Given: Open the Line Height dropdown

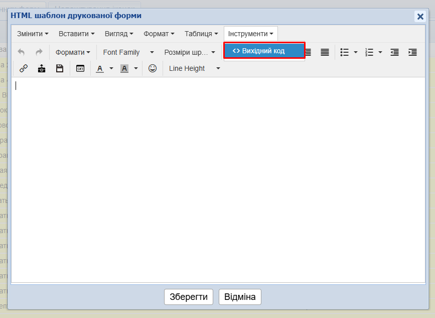Looking at the screenshot, I should (194, 68).
